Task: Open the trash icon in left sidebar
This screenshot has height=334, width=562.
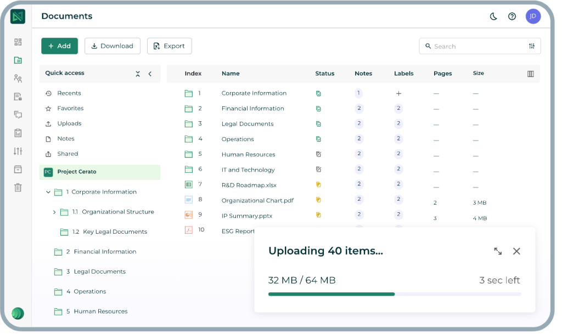Action: pos(18,188)
